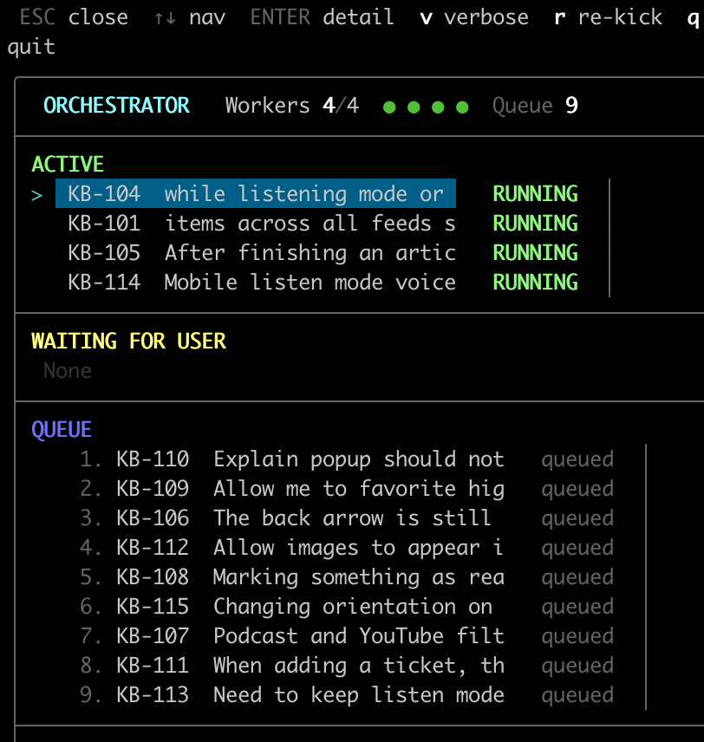Click the first green worker status dot
The height and width of the screenshot is (742, 704).
pos(389,107)
